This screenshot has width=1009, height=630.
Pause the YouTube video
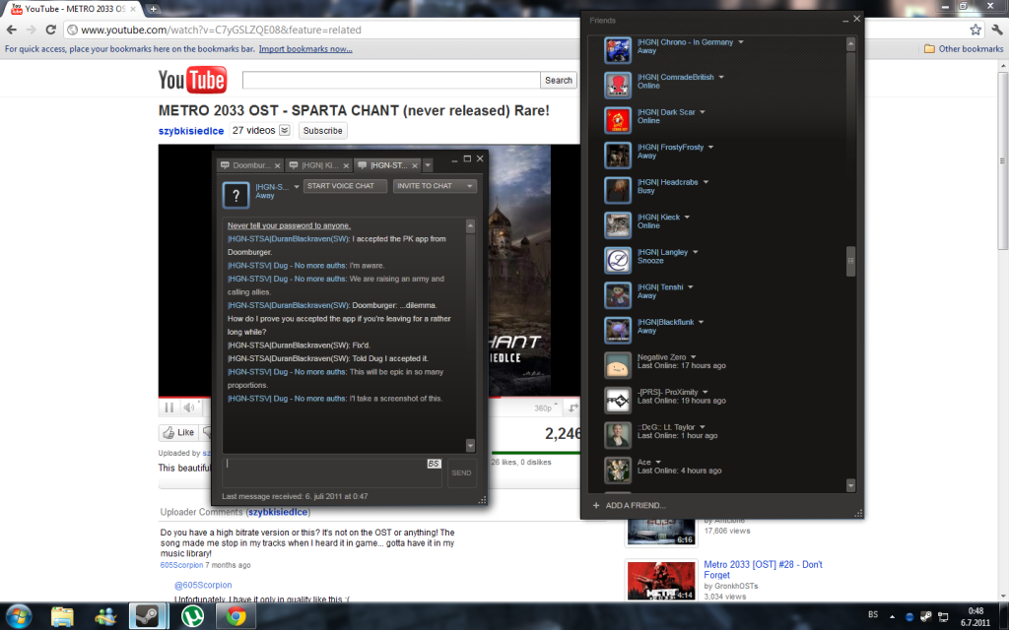pyautogui.click(x=169, y=407)
